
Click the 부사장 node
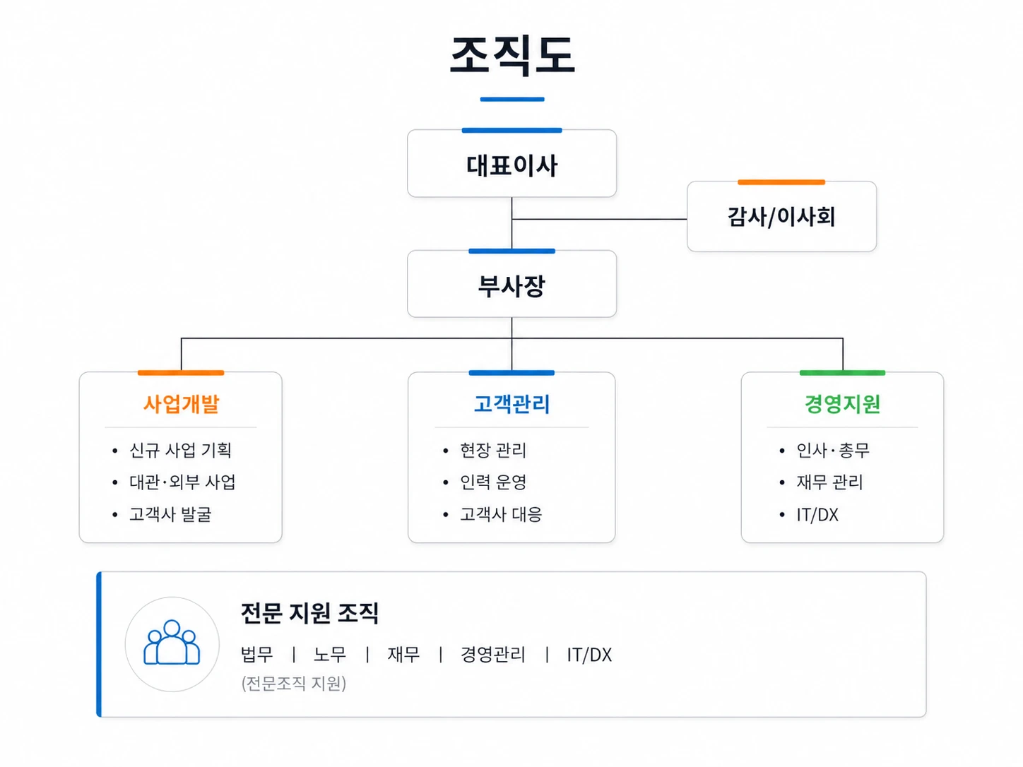[x=512, y=284]
